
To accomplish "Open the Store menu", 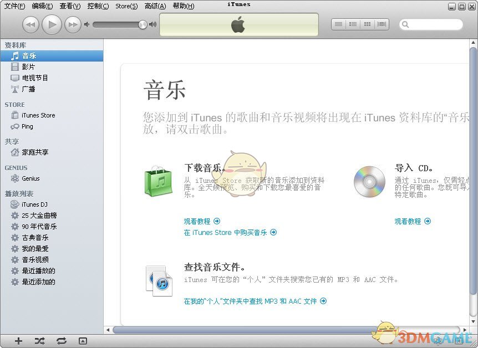I will tap(125, 6).
